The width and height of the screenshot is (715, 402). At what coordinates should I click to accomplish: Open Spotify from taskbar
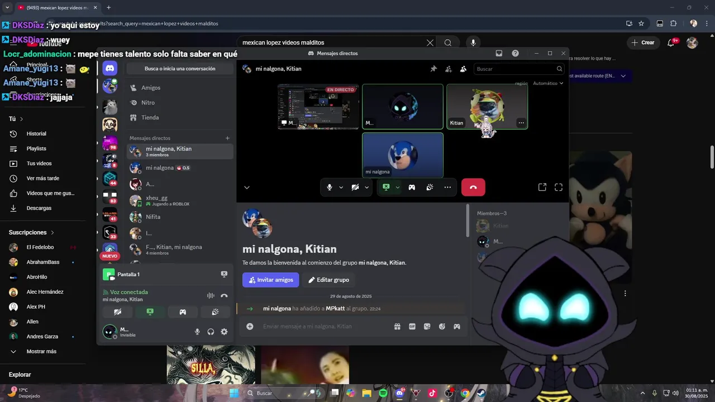pos(383,393)
